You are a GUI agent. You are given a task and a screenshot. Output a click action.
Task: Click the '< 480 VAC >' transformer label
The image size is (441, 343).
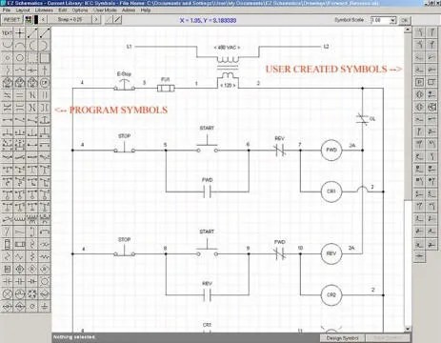pyautogui.click(x=227, y=48)
